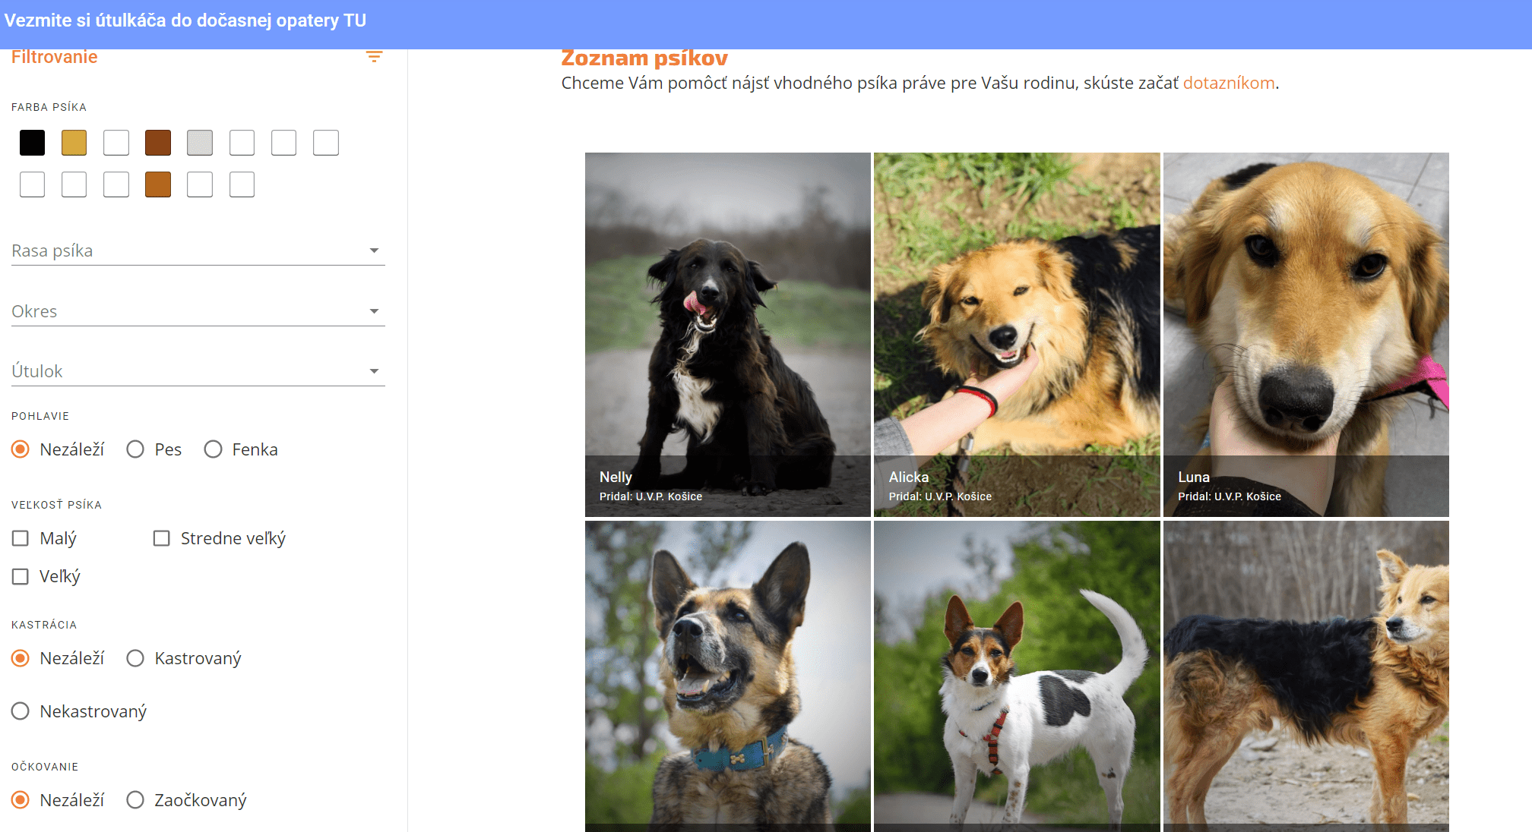
Task: Follow the dotazníkom link
Action: click(1228, 83)
